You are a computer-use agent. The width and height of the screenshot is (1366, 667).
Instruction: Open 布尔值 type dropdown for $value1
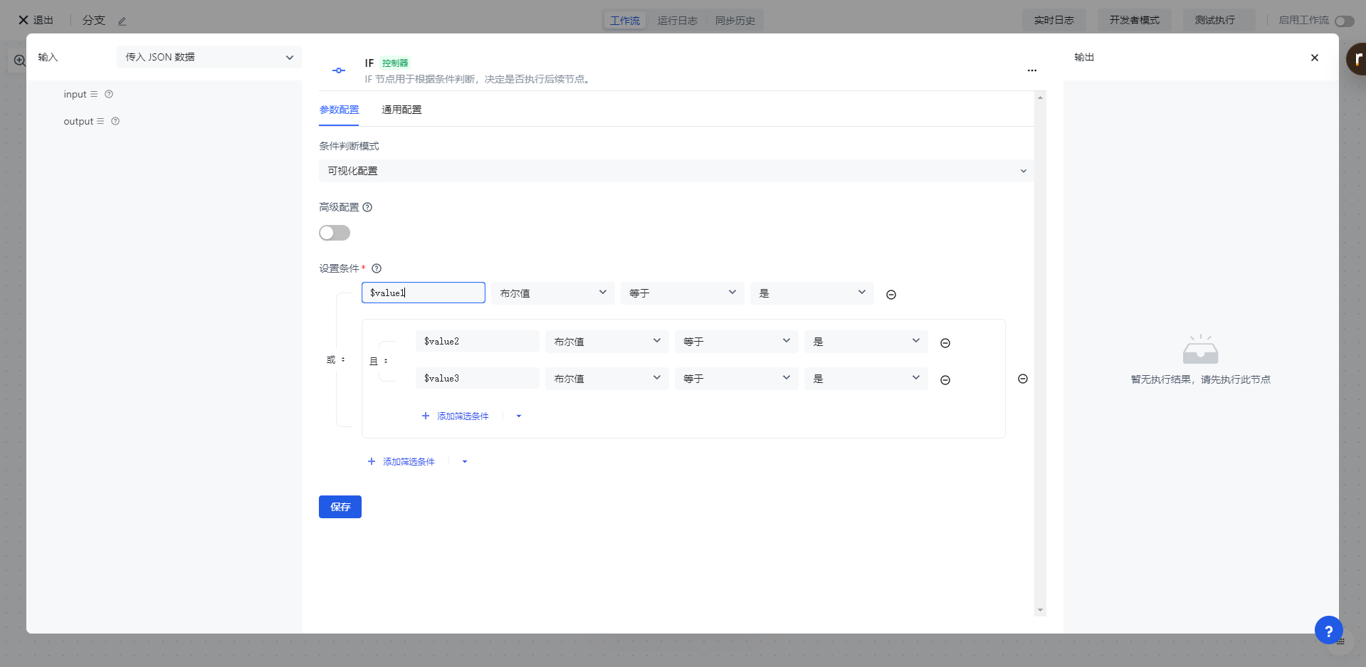click(552, 293)
